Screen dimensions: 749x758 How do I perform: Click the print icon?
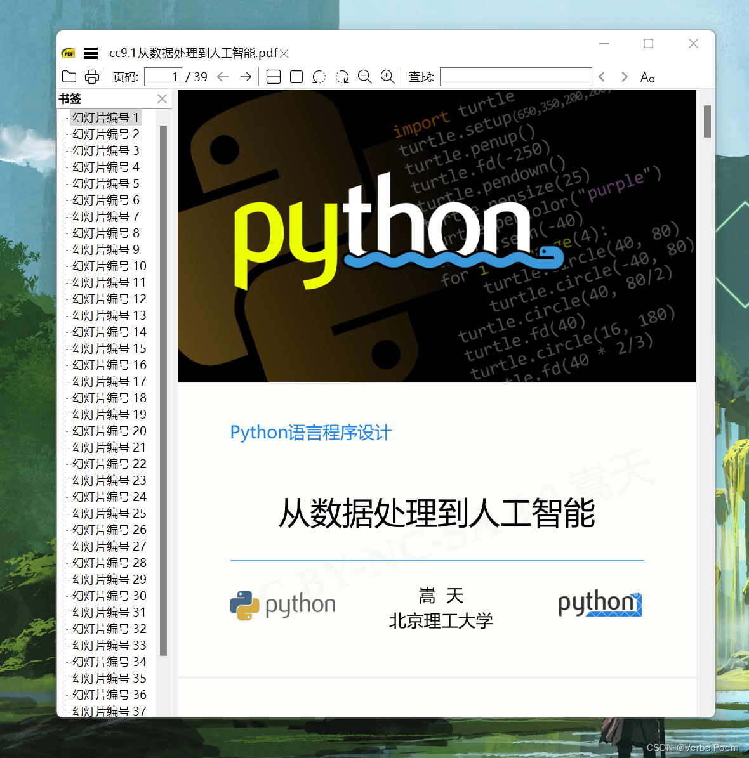92,77
